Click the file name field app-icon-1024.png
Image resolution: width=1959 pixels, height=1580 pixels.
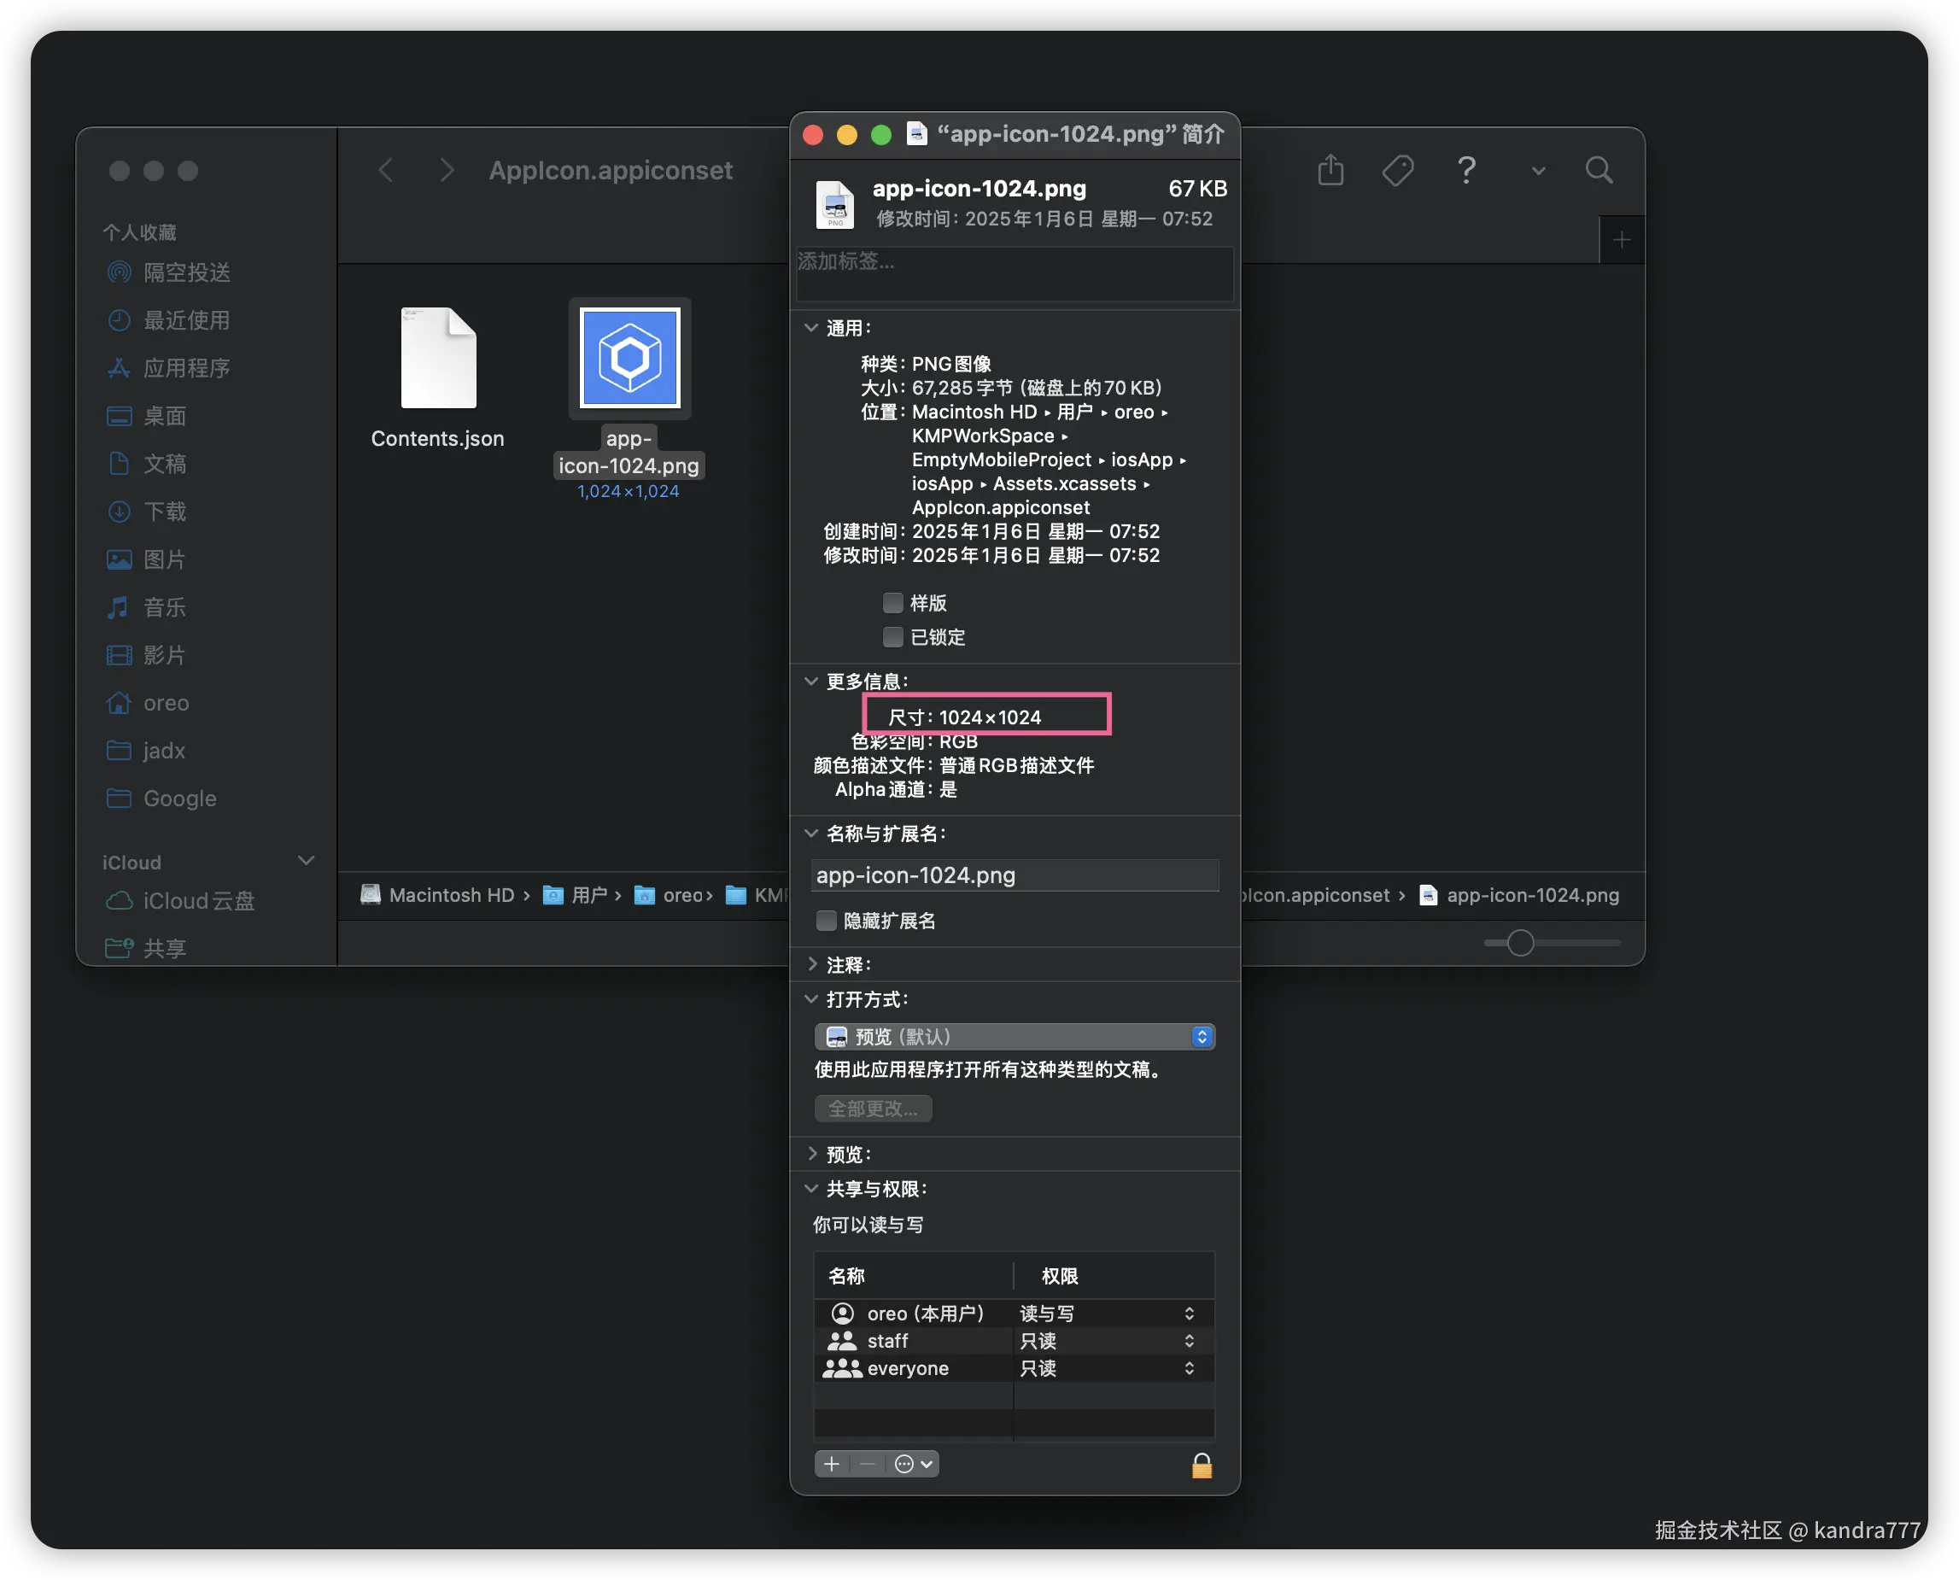tap(1014, 875)
